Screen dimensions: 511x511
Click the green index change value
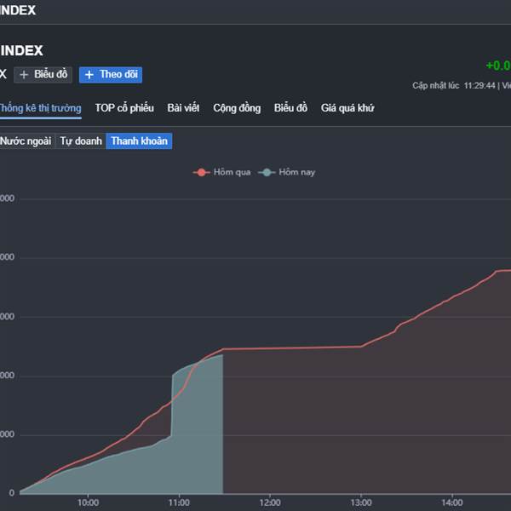[x=498, y=66]
